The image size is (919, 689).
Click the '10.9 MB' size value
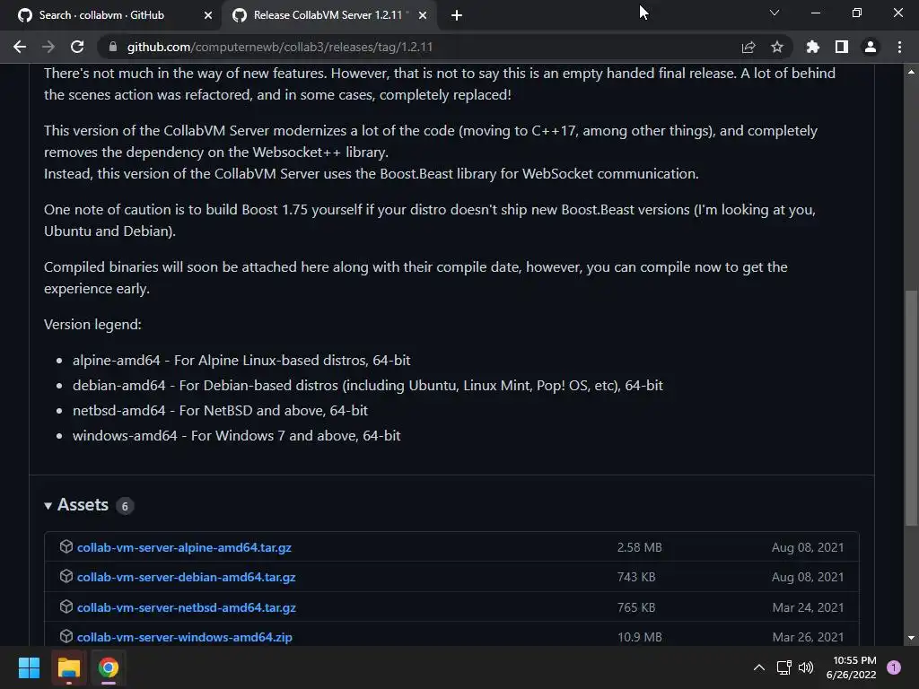point(639,637)
